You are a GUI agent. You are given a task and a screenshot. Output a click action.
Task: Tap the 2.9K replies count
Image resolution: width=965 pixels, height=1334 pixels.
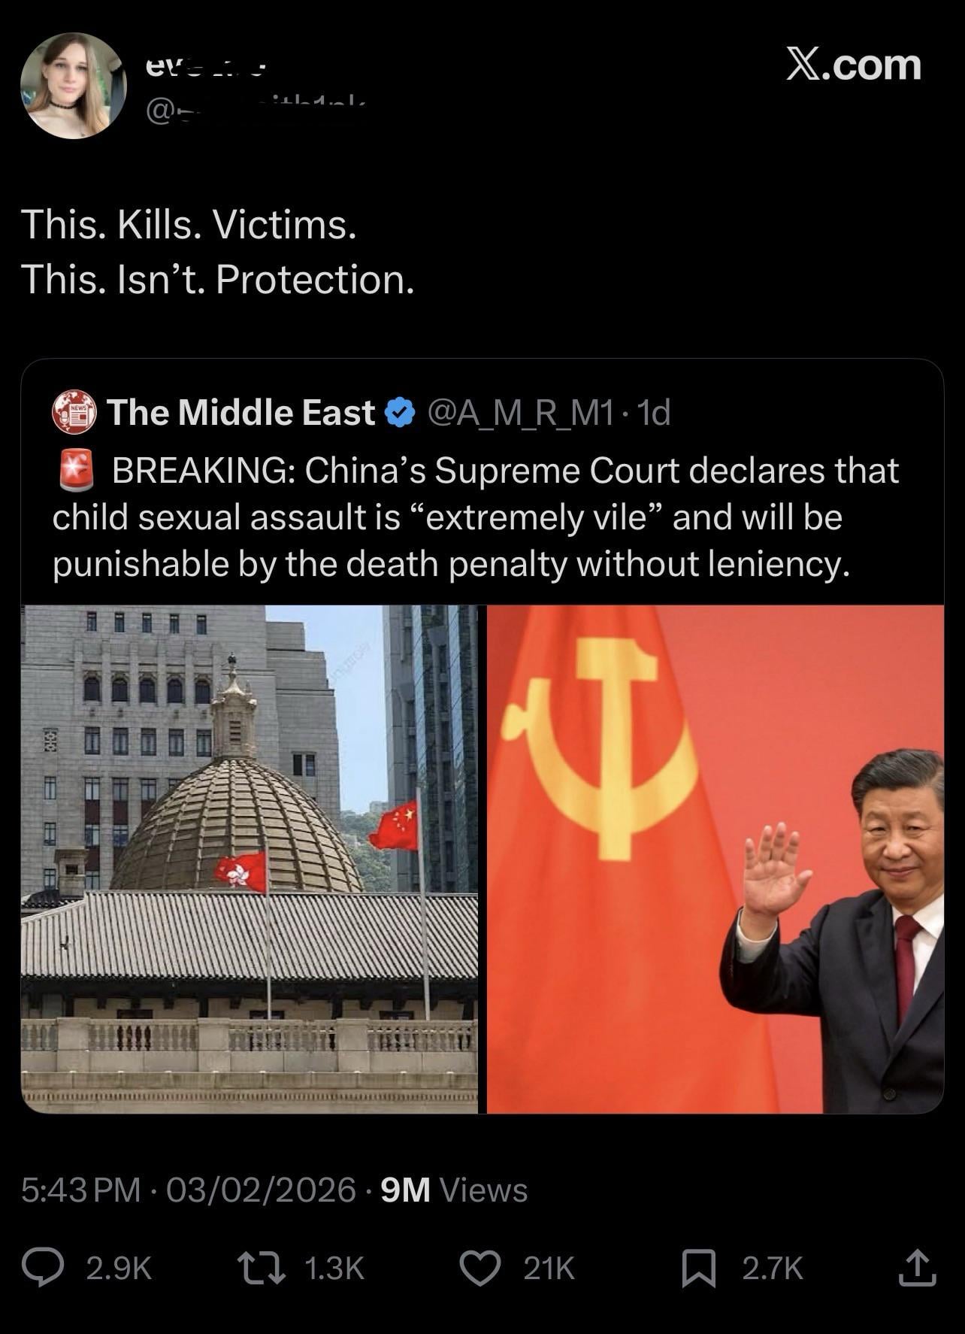pos(119,1269)
